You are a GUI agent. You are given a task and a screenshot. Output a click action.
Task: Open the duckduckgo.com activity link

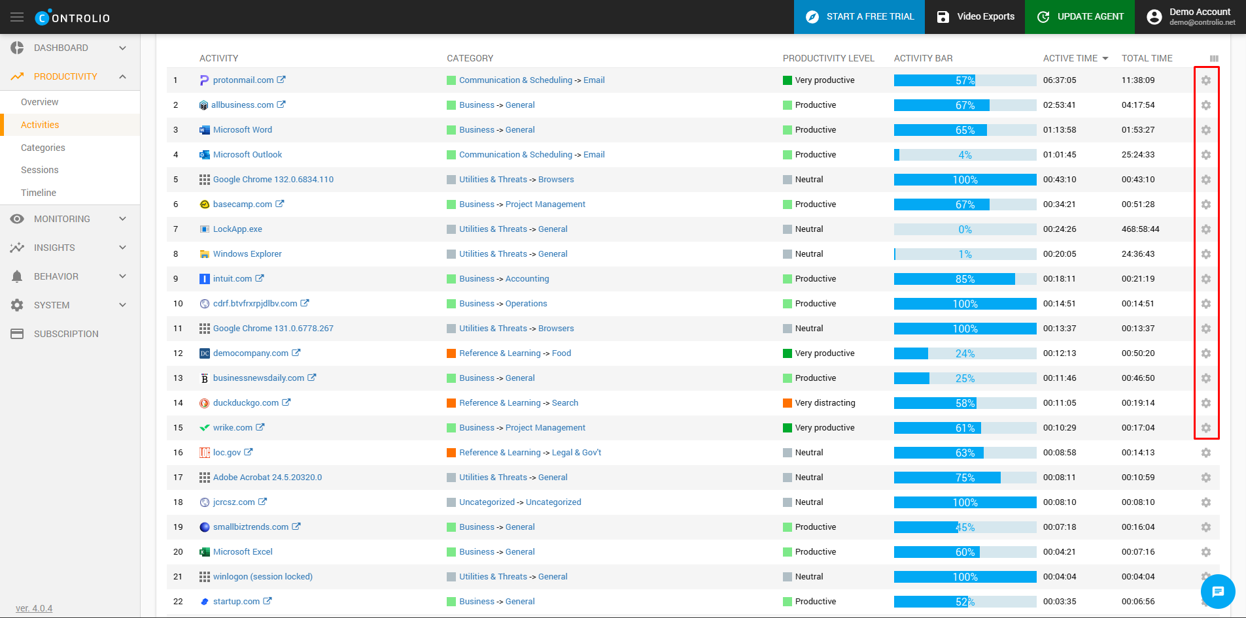pyautogui.click(x=245, y=403)
